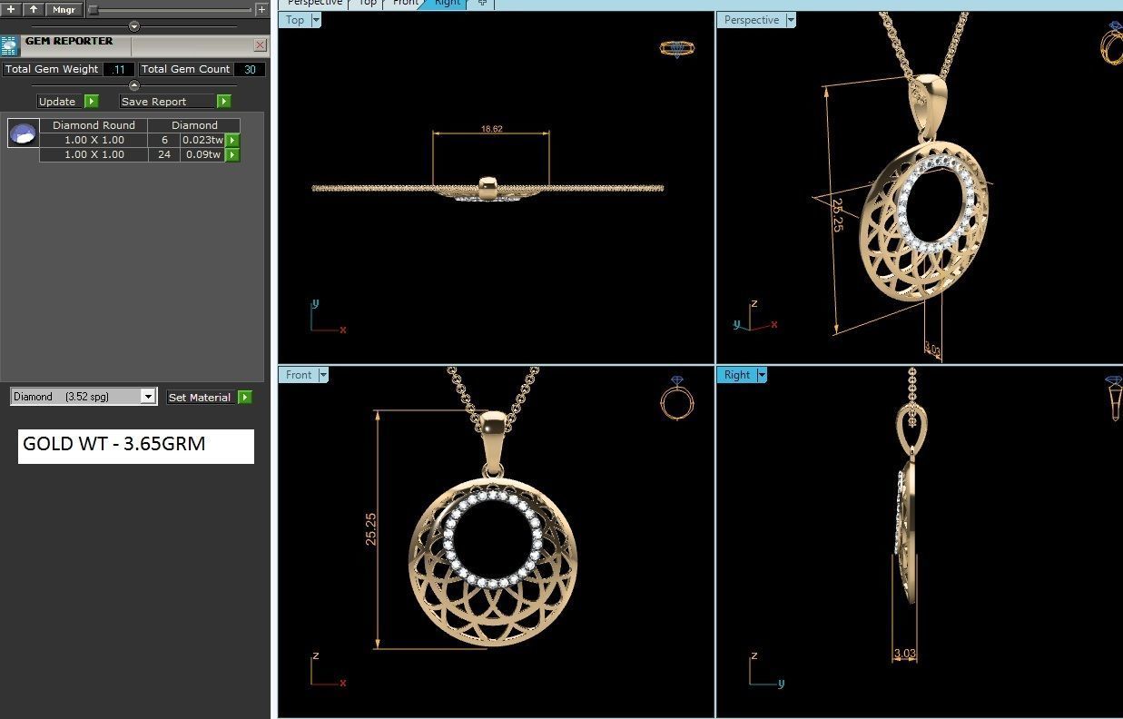This screenshot has width=1123, height=719.
Task: Click the Gem Reporter panel icon
Action: (x=10, y=45)
